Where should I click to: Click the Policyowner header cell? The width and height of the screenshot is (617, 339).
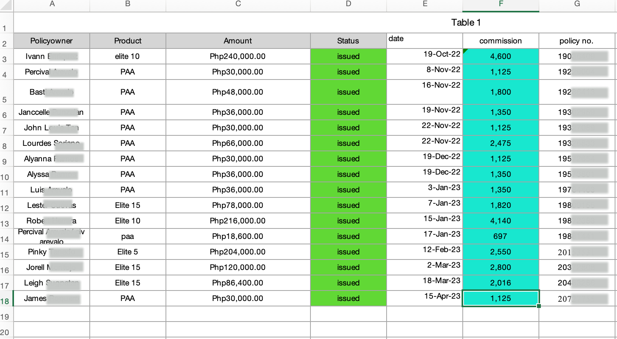(52, 41)
